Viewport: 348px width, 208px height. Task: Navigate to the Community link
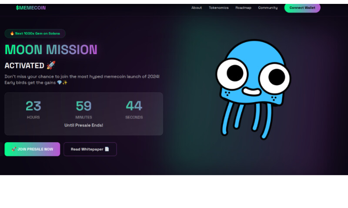tap(268, 8)
